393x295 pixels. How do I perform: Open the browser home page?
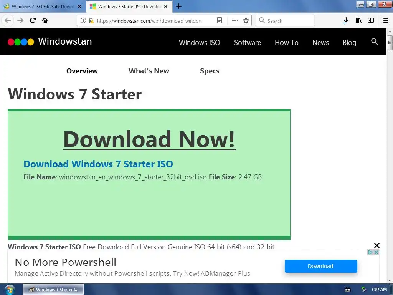tap(45, 20)
